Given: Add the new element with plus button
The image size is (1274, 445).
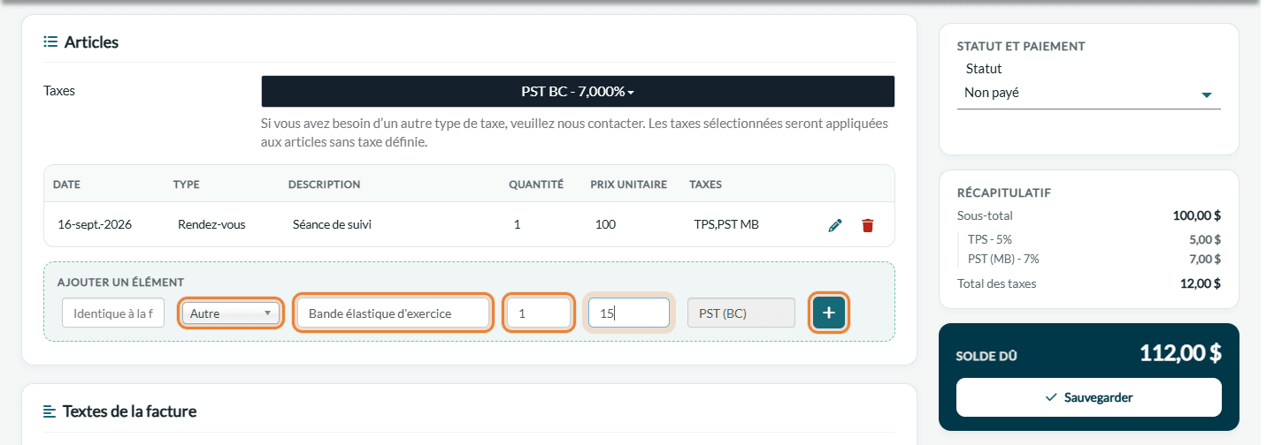Looking at the screenshot, I should click(829, 313).
